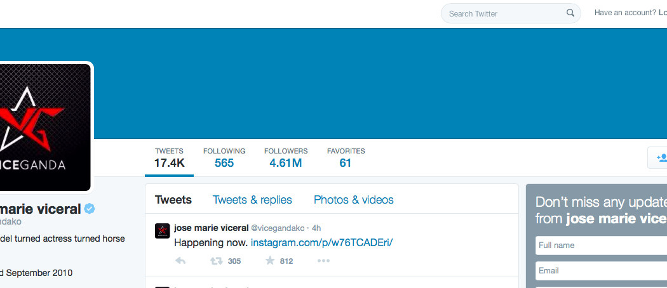
Task: Open the instagram.com link in tweet
Action: [x=321, y=243]
